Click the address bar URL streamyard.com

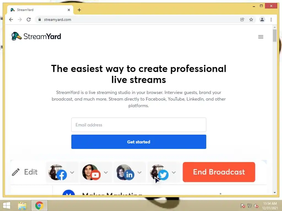[58, 20]
